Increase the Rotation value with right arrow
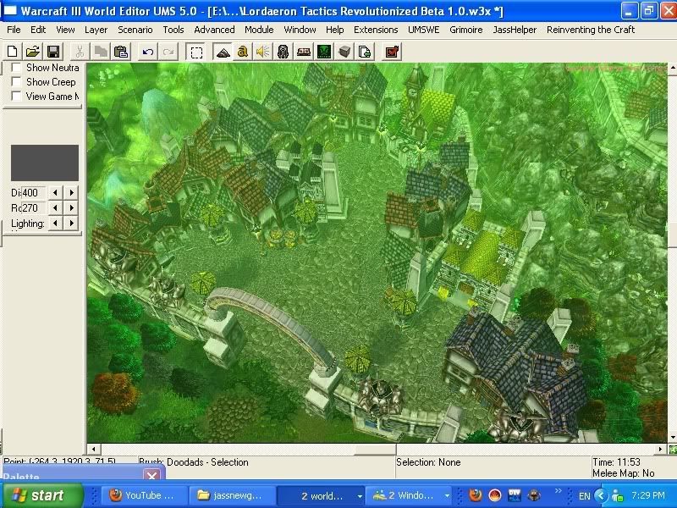Screen dimensions: 677x508 tap(71, 207)
